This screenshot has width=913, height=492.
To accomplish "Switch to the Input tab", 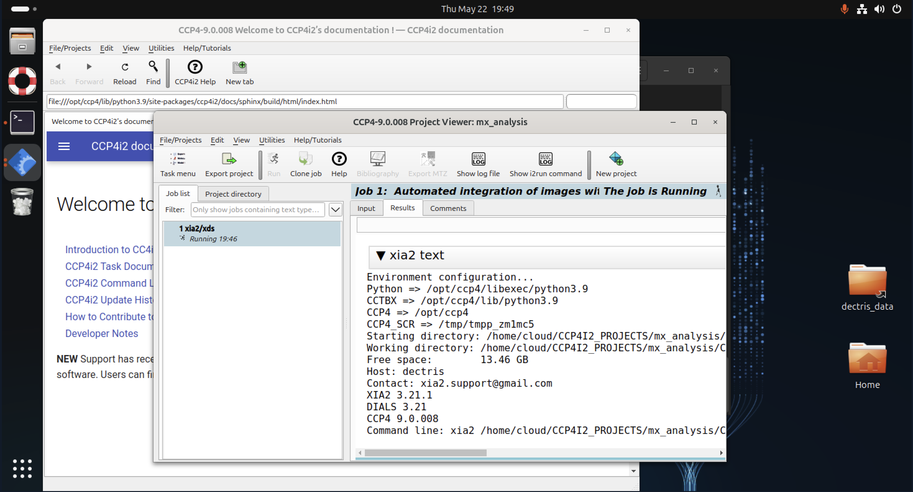I will [366, 208].
